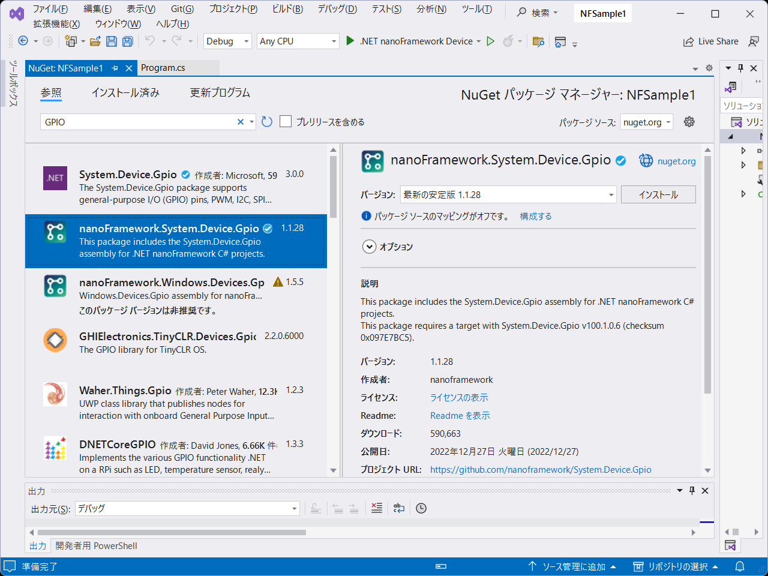Refresh the NuGet search results
The height and width of the screenshot is (576, 768).
point(266,121)
